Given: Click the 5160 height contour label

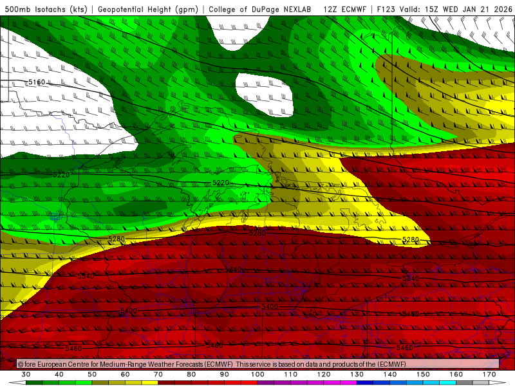Looking at the screenshot, I should click(37, 82).
